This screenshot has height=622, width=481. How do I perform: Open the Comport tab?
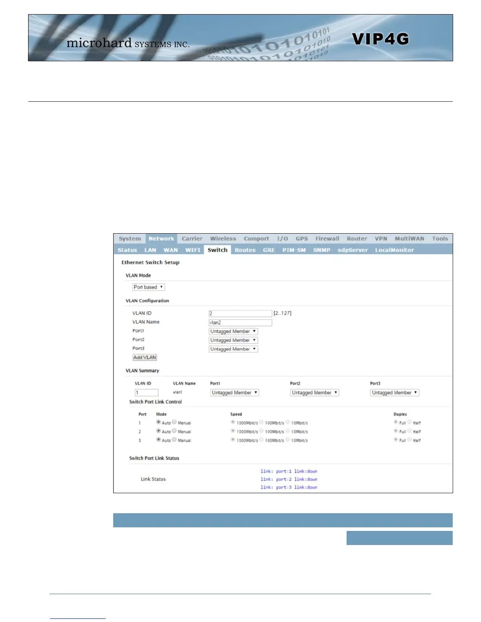(x=256, y=239)
